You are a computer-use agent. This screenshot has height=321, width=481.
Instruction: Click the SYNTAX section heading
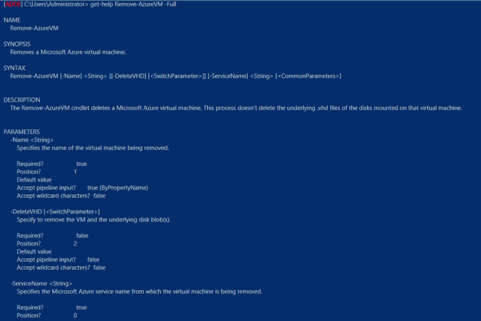coord(14,68)
